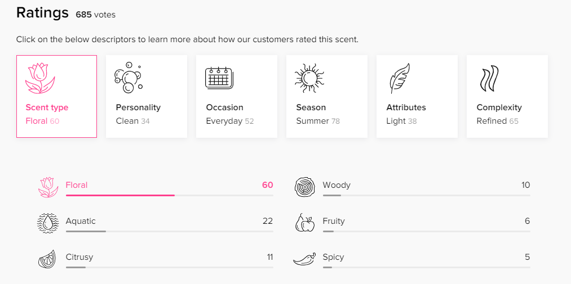
Task: Click the feather icon in Attributes card
Action: [x=400, y=78]
